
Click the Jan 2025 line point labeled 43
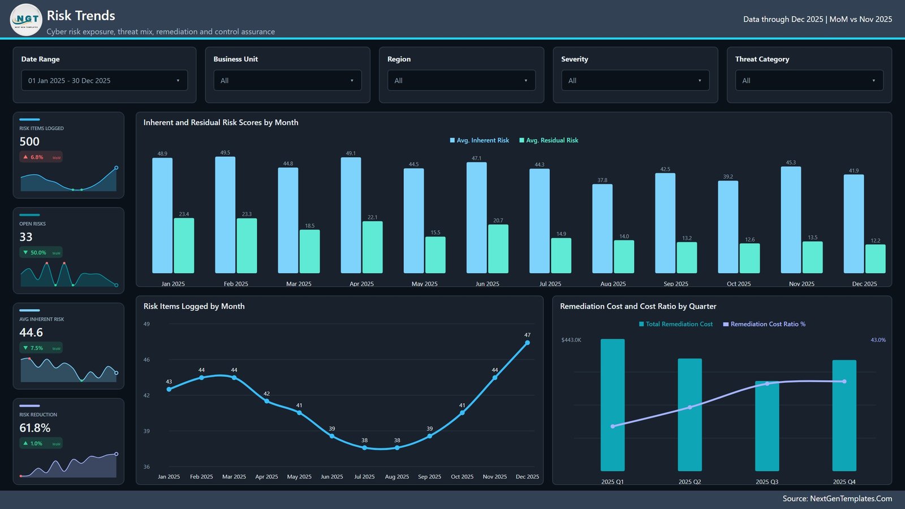click(x=169, y=389)
